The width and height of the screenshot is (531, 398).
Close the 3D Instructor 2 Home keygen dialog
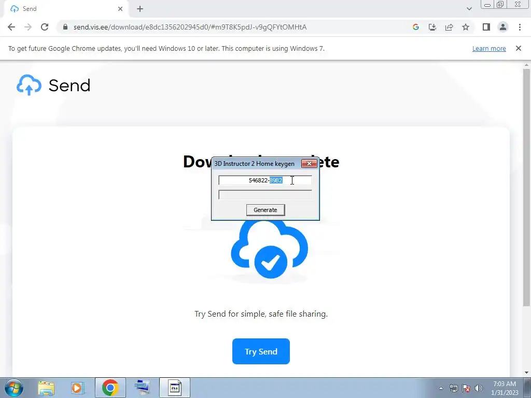[309, 163]
